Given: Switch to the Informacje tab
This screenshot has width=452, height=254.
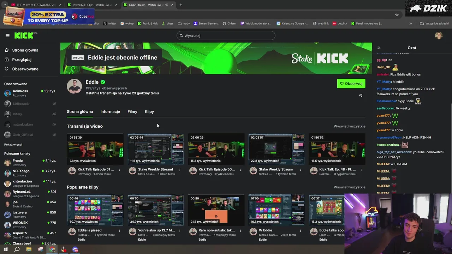Looking at the screenshot, I should pyautogui.click(x=110, y=111).
